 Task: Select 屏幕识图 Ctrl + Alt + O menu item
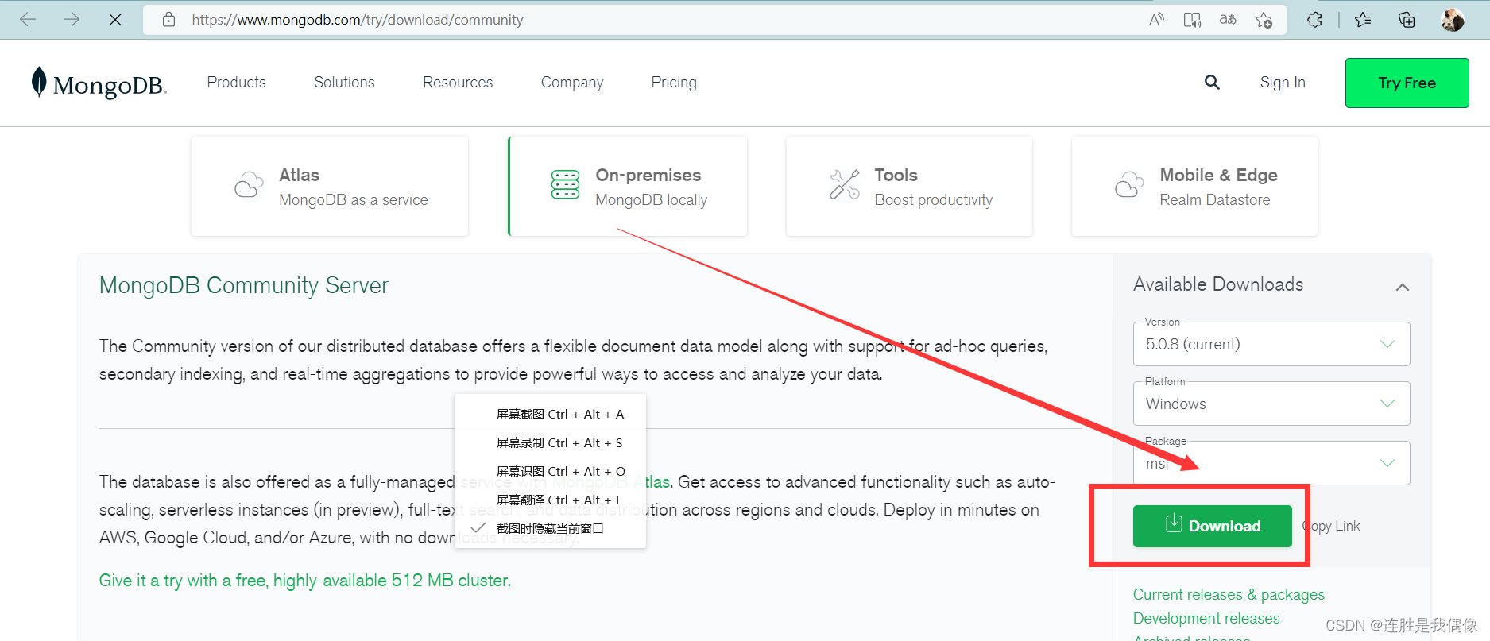tap(550, 471)
